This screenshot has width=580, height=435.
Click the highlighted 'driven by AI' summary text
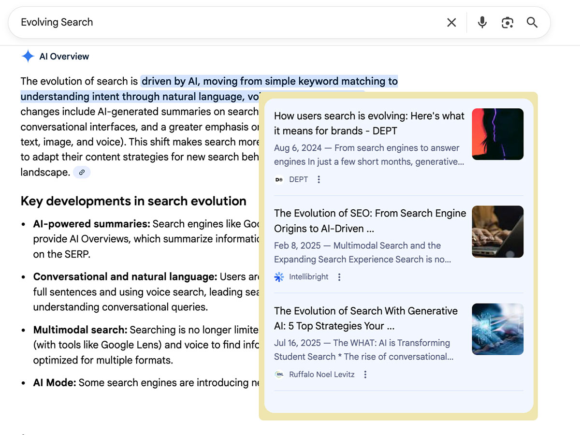pyautogui.click(x=269, y=81)
